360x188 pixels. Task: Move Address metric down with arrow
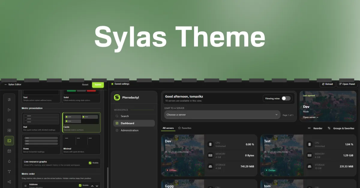pyautogui.click(x=97, y=186)
